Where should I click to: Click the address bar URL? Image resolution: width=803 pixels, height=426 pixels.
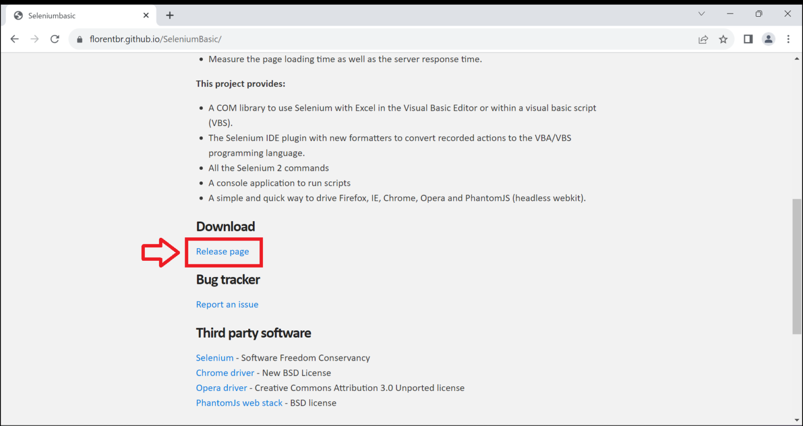pos(155,39)
